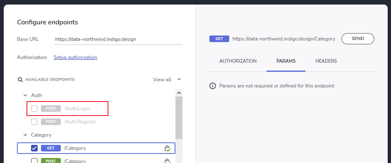391x163 pixels.
Task: Collapse the Category endpoint group
Action: tap(25, 135)
